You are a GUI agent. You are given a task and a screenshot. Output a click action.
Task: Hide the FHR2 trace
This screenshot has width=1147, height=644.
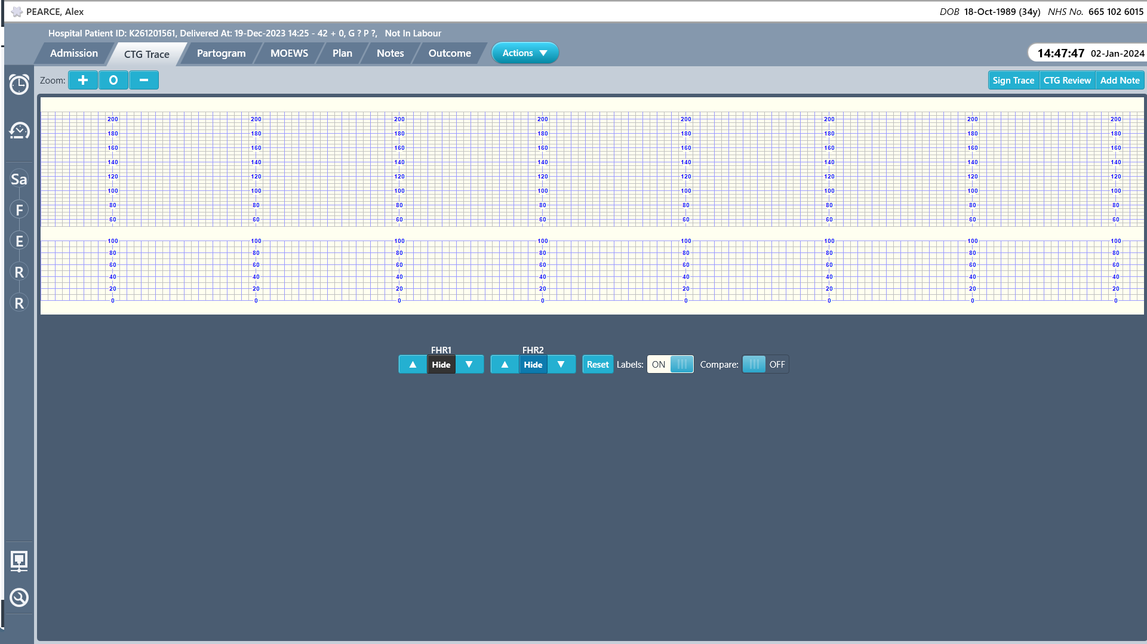pos(533,364)
